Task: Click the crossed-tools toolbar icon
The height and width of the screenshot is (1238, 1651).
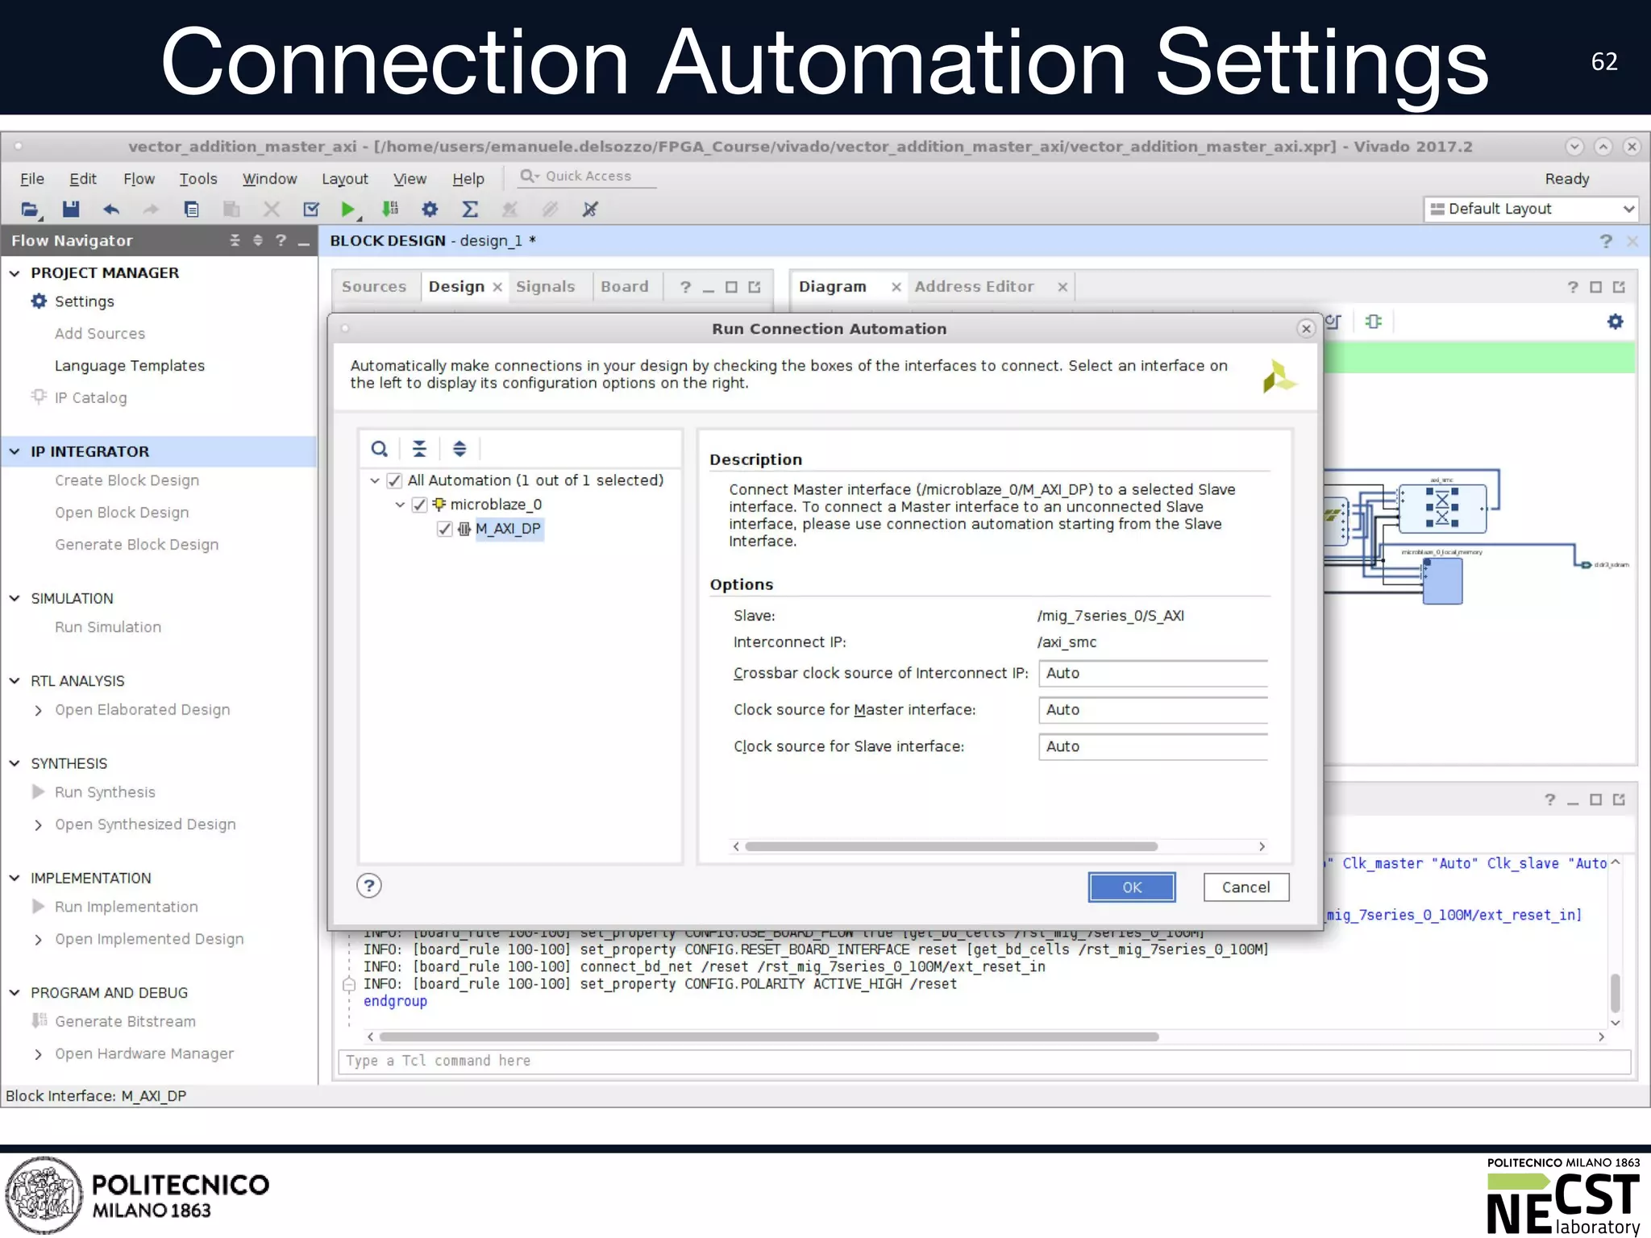Action: [590, 210]
